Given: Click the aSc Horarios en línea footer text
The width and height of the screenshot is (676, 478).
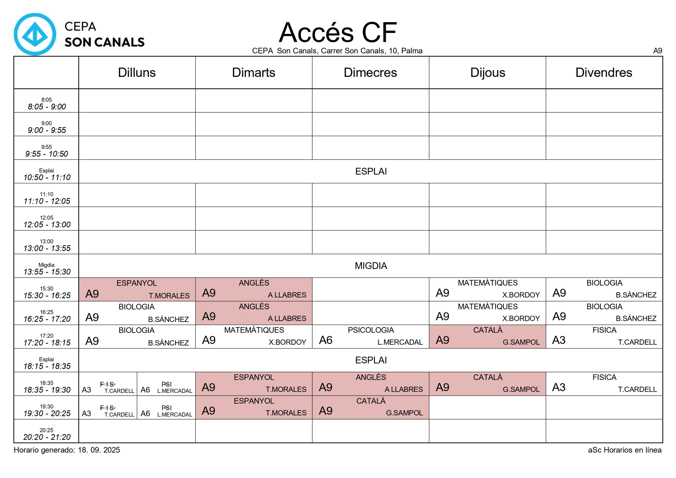Looking at the screenshot, I should point(625,450).
